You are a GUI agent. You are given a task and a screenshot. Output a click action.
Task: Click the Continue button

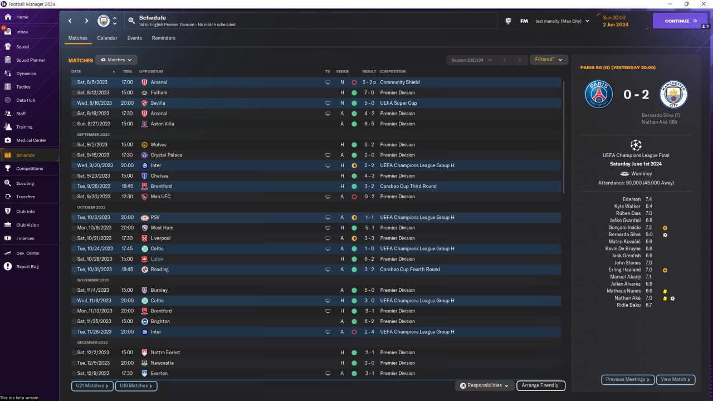(x=680, y=21)
